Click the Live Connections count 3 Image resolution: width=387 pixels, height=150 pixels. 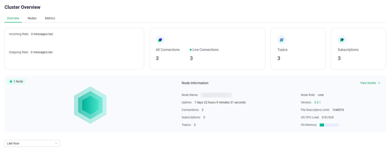(x=191, y=58)
